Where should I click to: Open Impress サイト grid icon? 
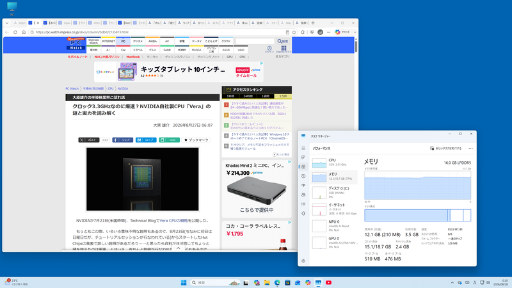284,49
